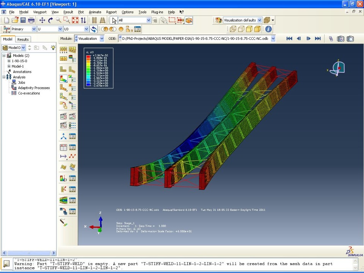Open the Primary variable type dropdown
Viewport: 364px width, 273px height.
(x=34, y=29)
